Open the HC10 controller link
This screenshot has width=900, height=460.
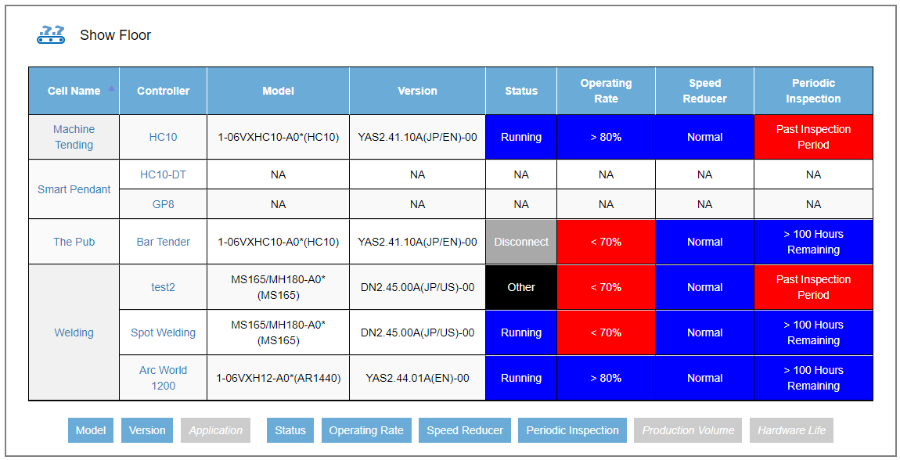(163, 137)
